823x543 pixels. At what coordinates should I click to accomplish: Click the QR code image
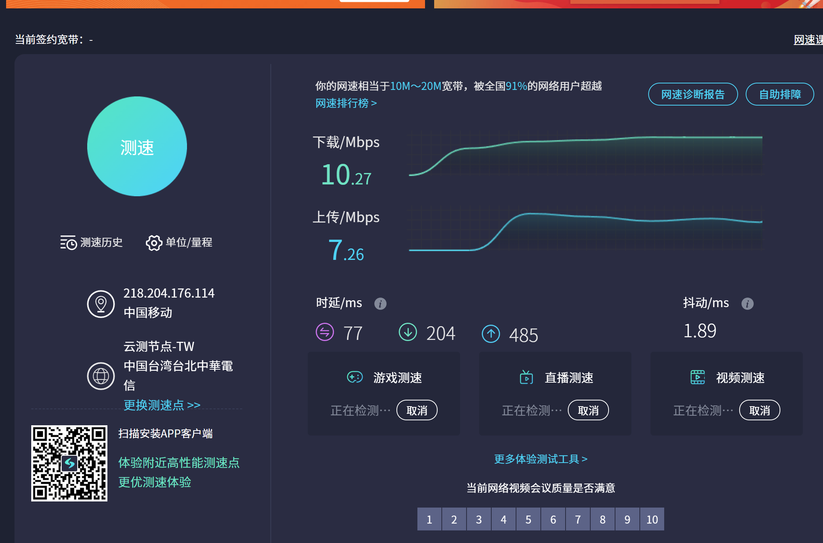pyautogui.click(x=69, y=463)
